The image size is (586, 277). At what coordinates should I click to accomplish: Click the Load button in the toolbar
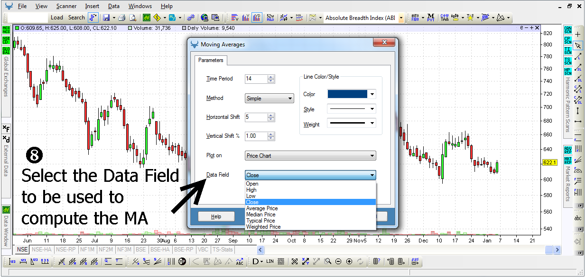click(57, 18)
